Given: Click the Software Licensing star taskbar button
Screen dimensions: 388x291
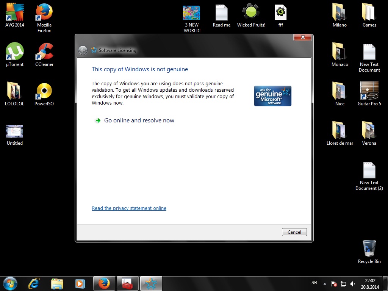Looking at the screenshot, I should pos(151,283).
